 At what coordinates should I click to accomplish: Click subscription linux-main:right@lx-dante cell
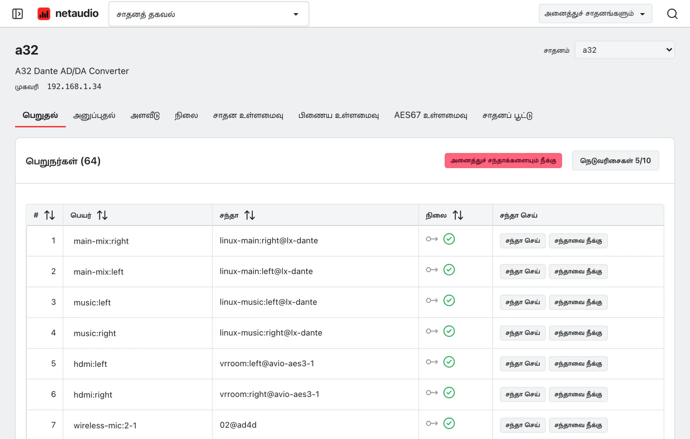(x=315, y=241)
